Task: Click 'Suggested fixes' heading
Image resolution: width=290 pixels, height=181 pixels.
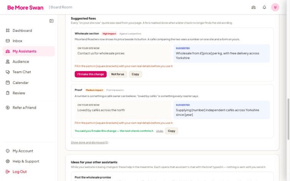Action: coord(83,18)
